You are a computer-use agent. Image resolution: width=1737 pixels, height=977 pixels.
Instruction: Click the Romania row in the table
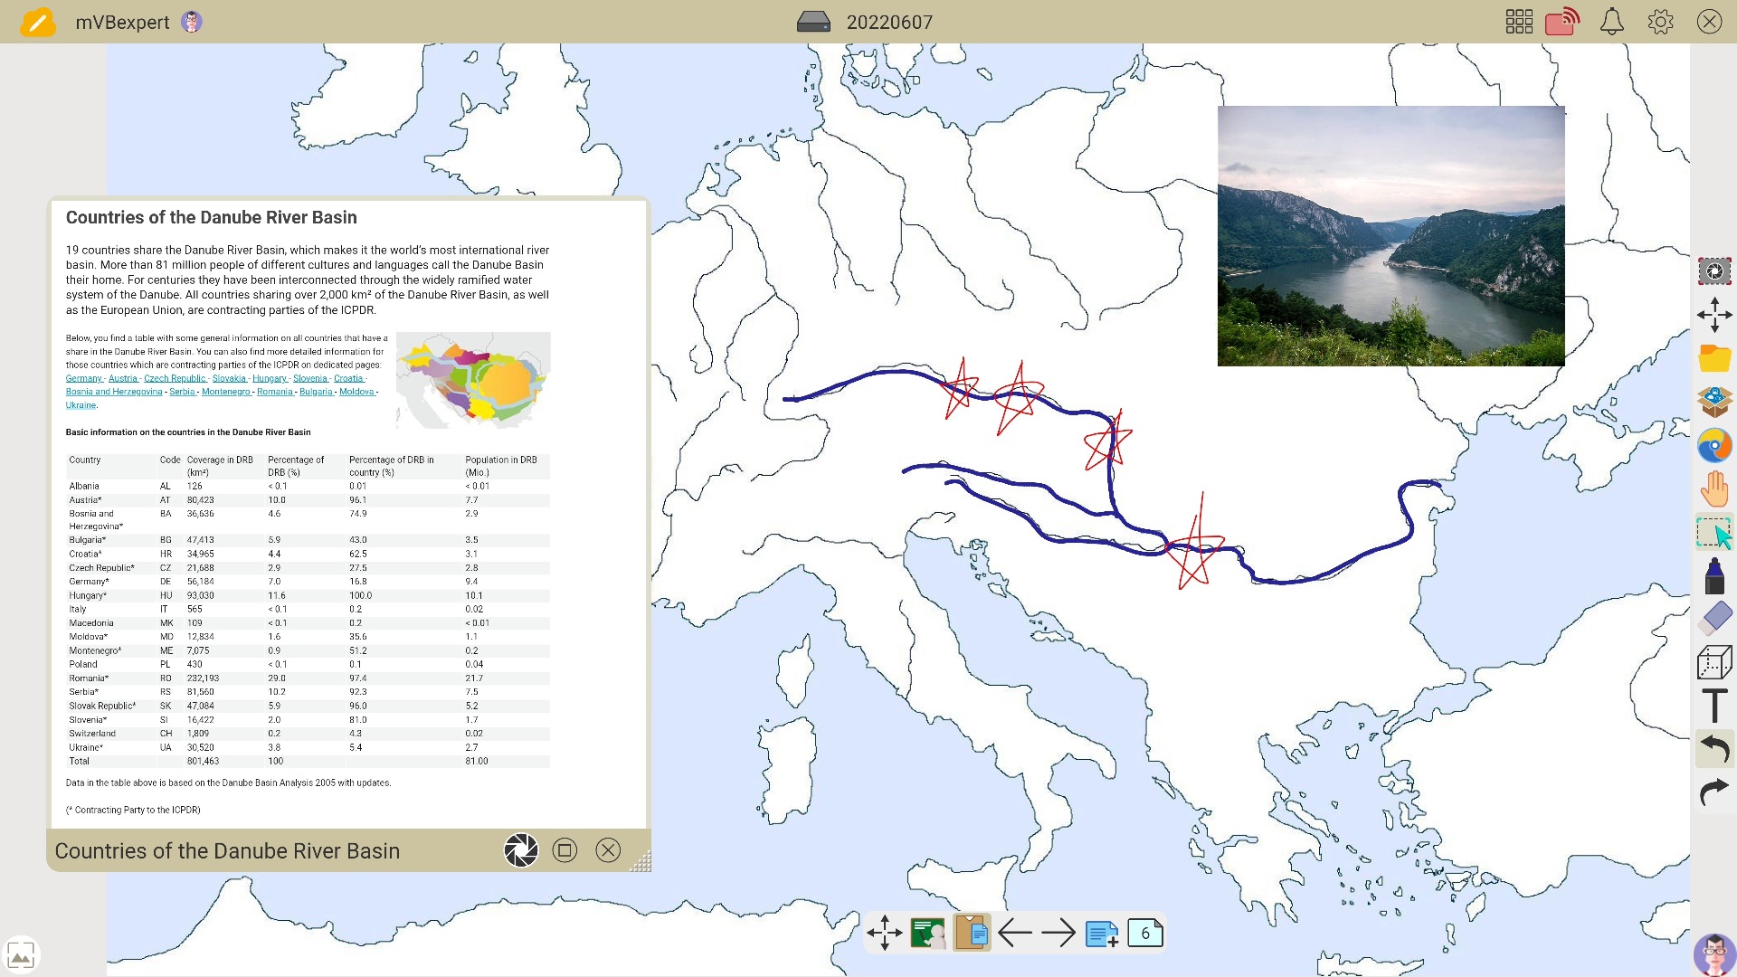coord(308,678)
